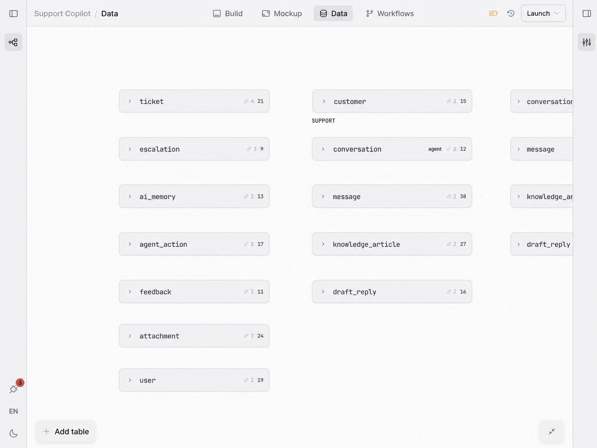597x448 pixels.
Task: Switch to the Build tab
Action: pos(228,13)
